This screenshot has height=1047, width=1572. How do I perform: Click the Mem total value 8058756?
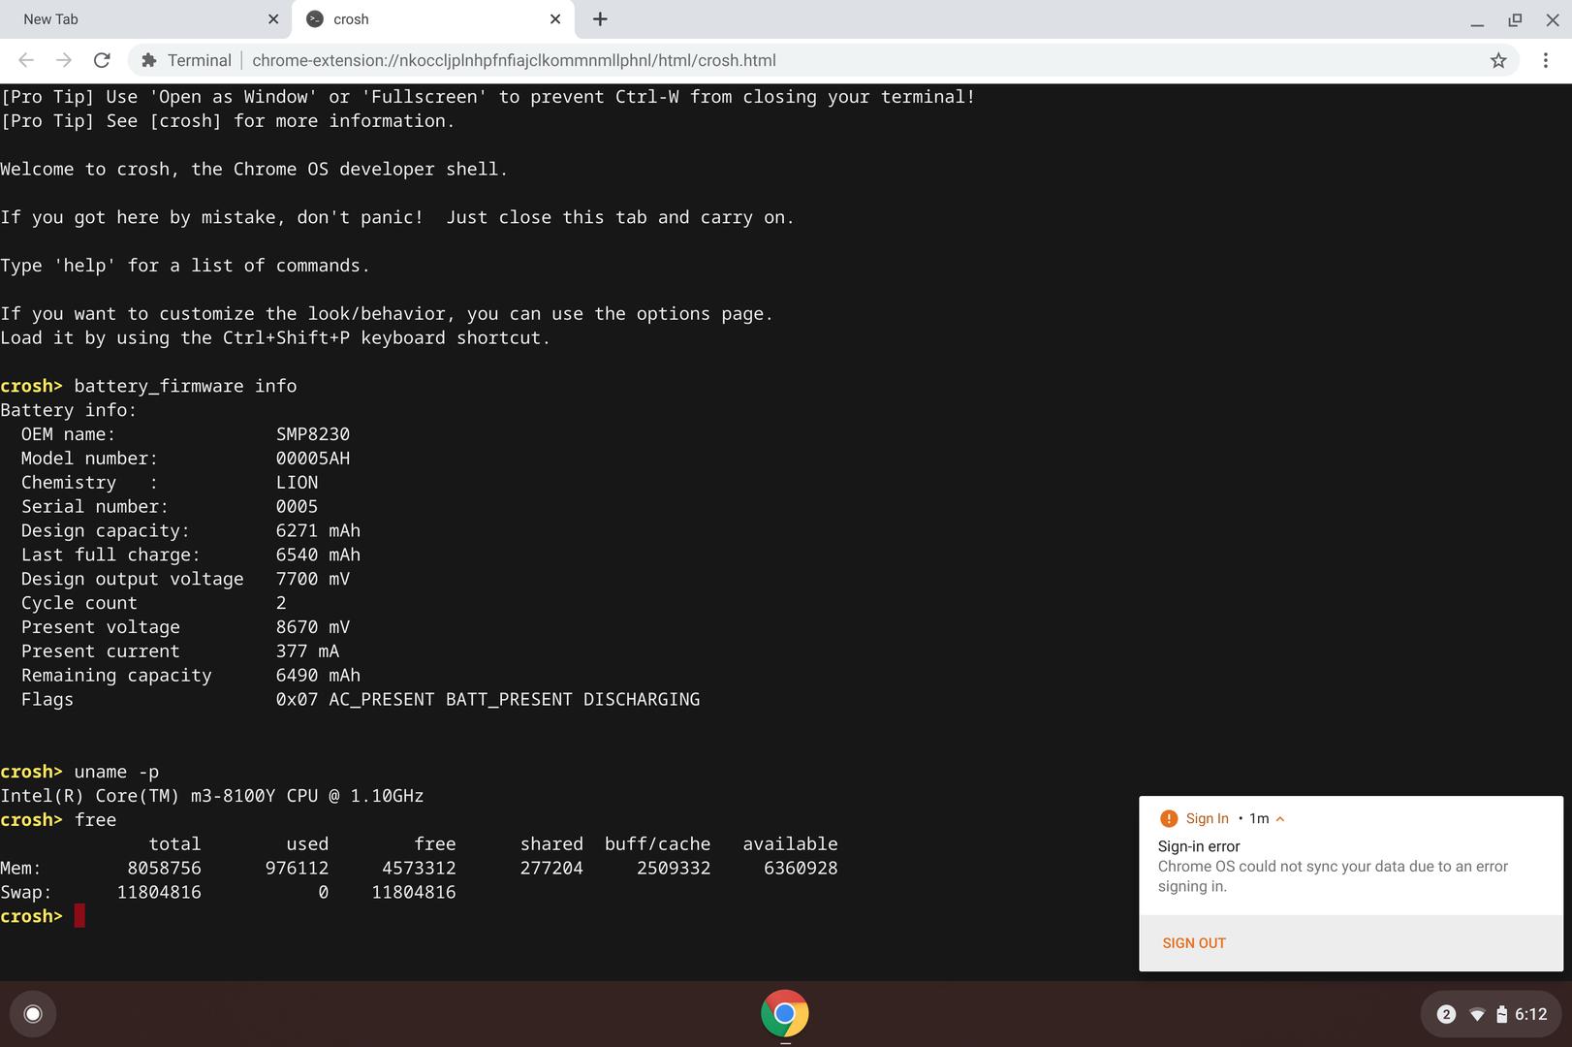(x=164, y=869)
